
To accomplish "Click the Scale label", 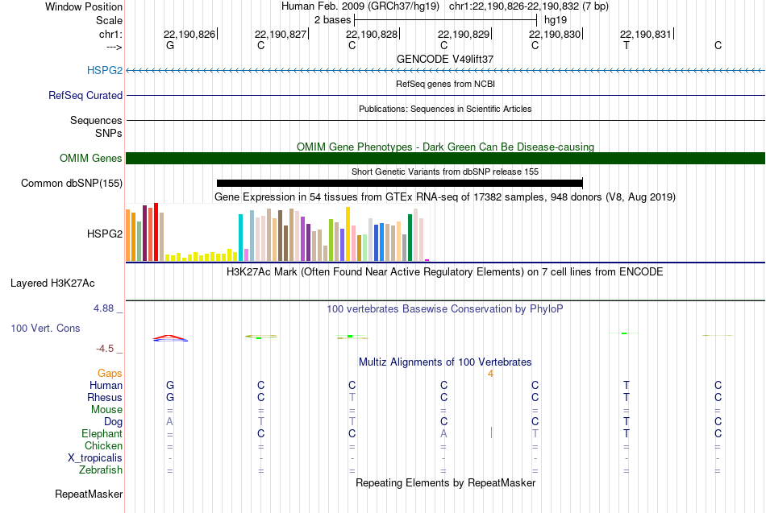I will [x=110, y=20].
